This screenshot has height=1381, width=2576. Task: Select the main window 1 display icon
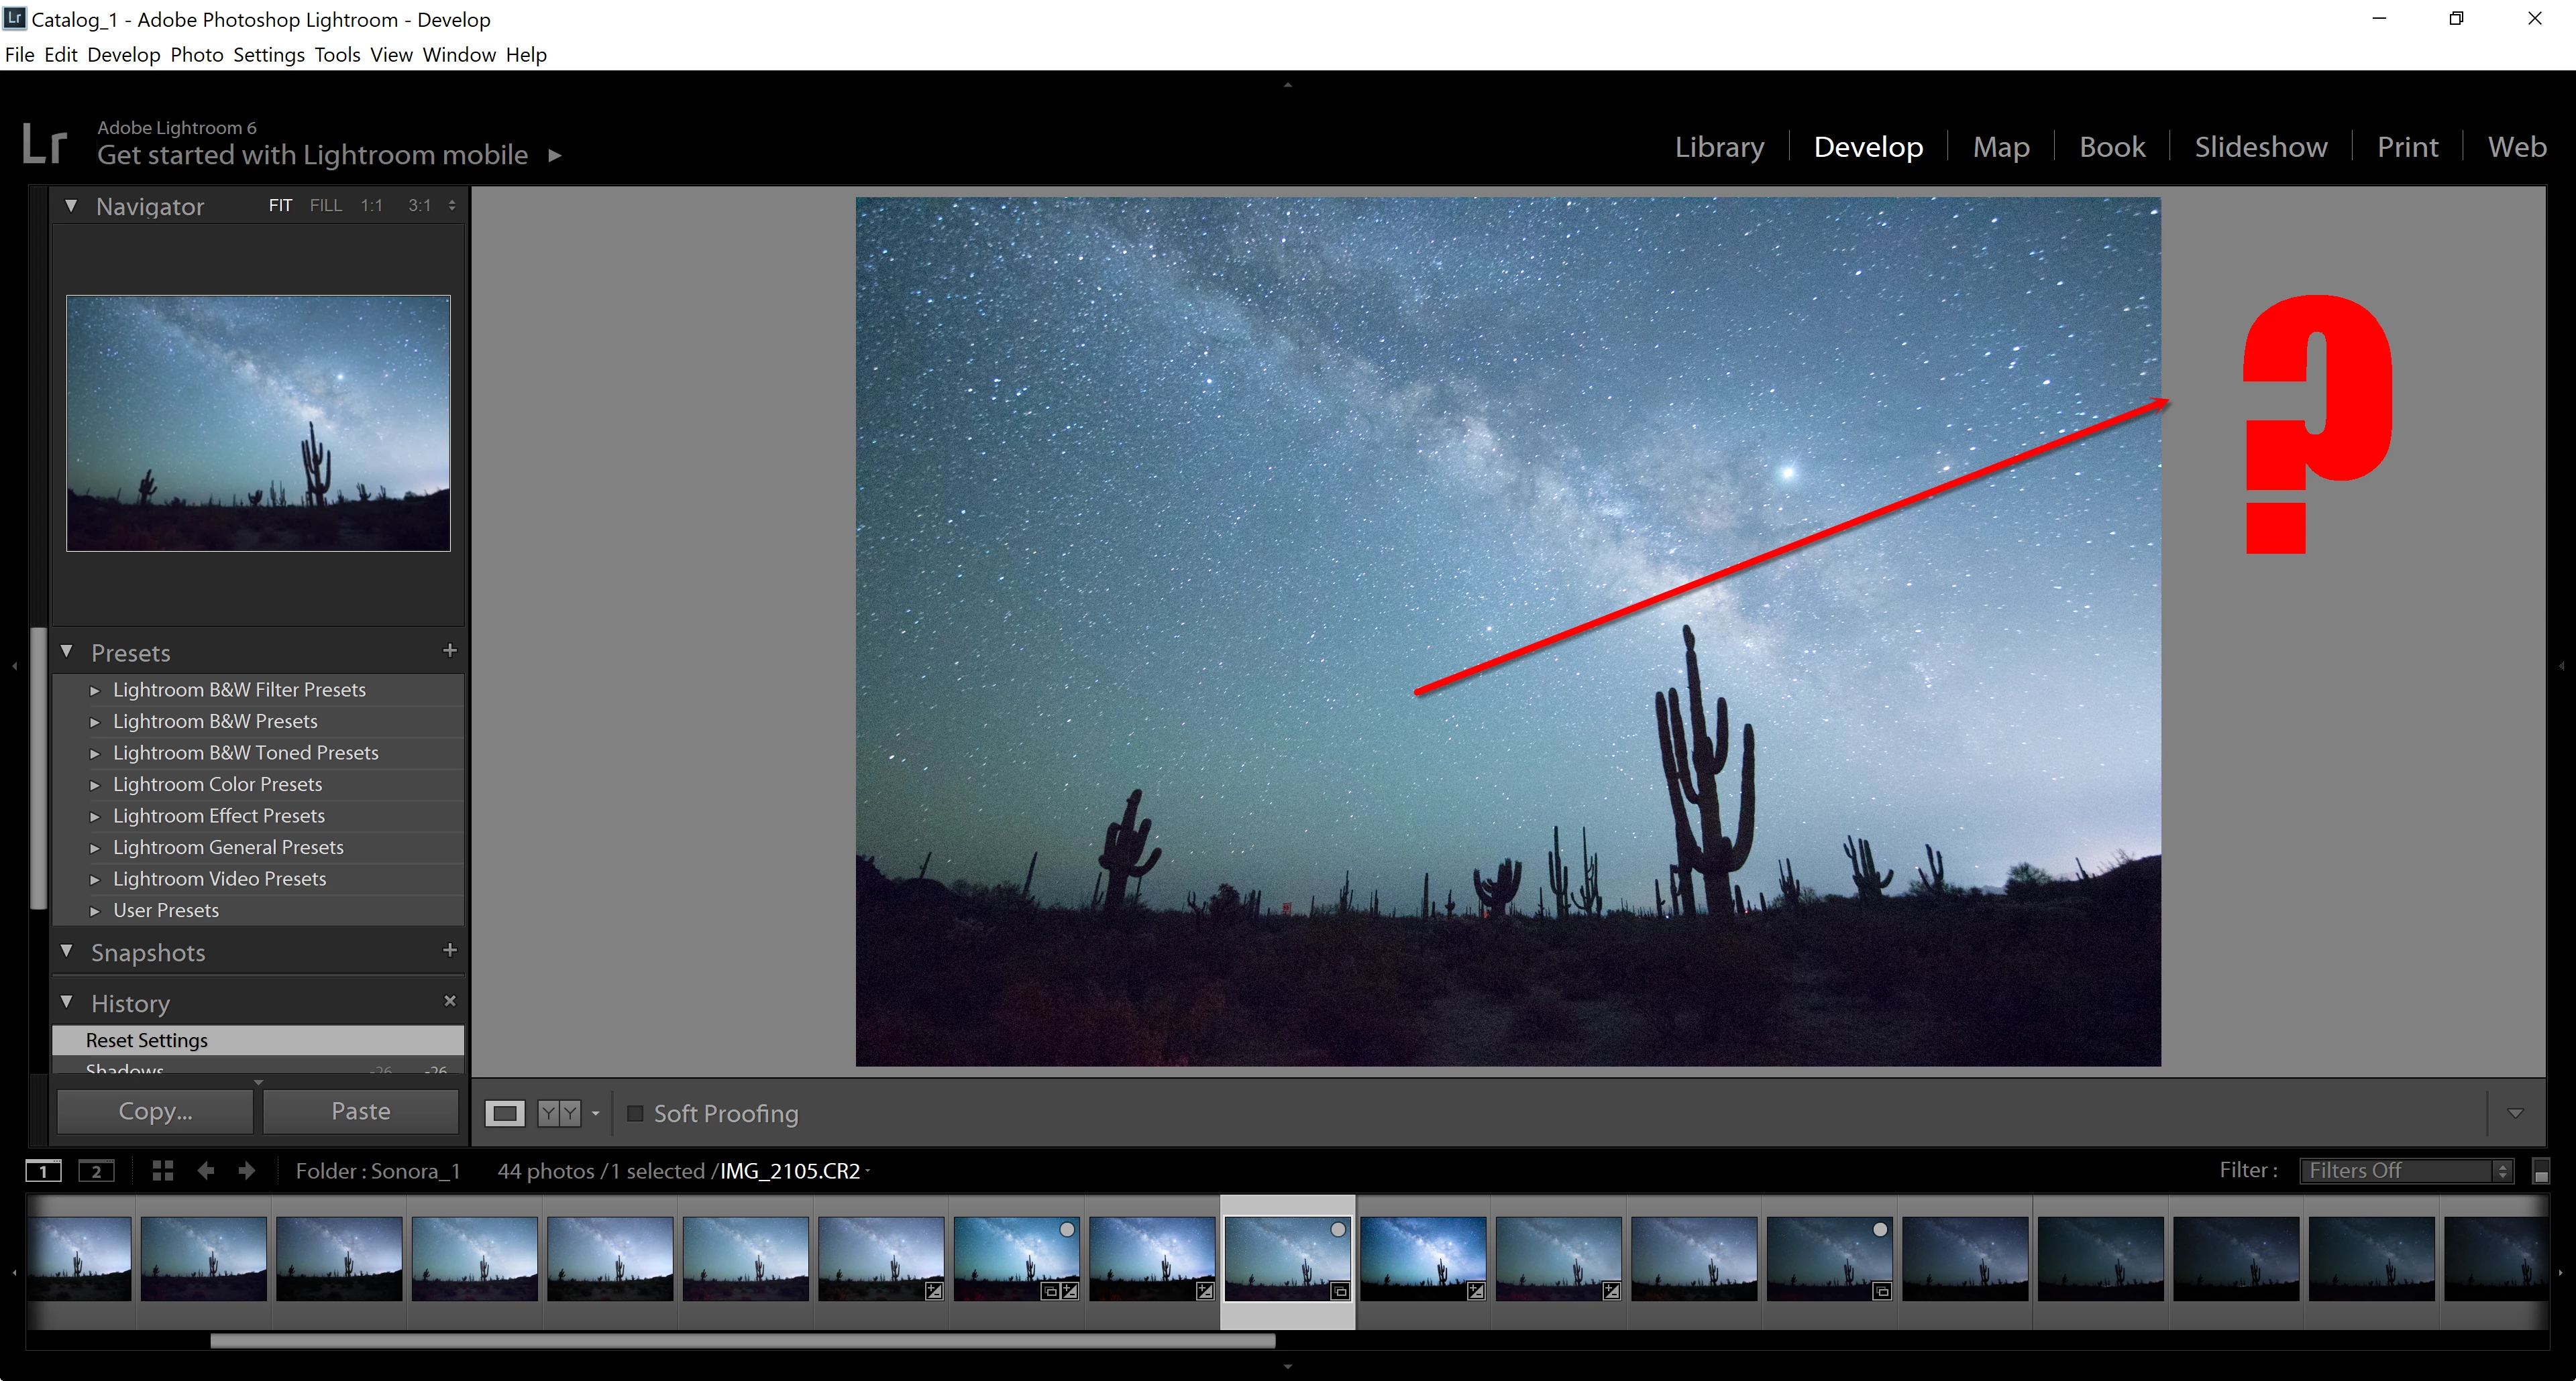43,1171
